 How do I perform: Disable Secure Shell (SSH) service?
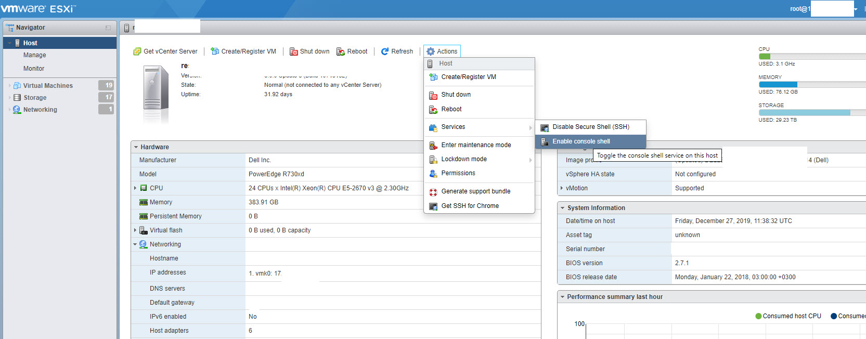click(x=590, y=127)
